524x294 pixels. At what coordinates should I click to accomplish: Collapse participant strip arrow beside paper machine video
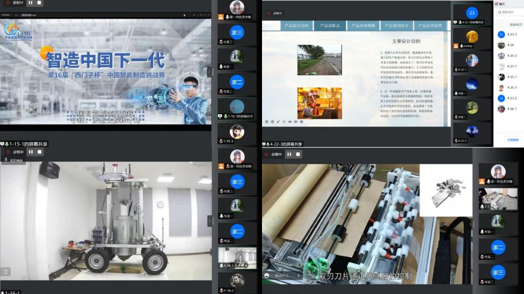point(470,224)
